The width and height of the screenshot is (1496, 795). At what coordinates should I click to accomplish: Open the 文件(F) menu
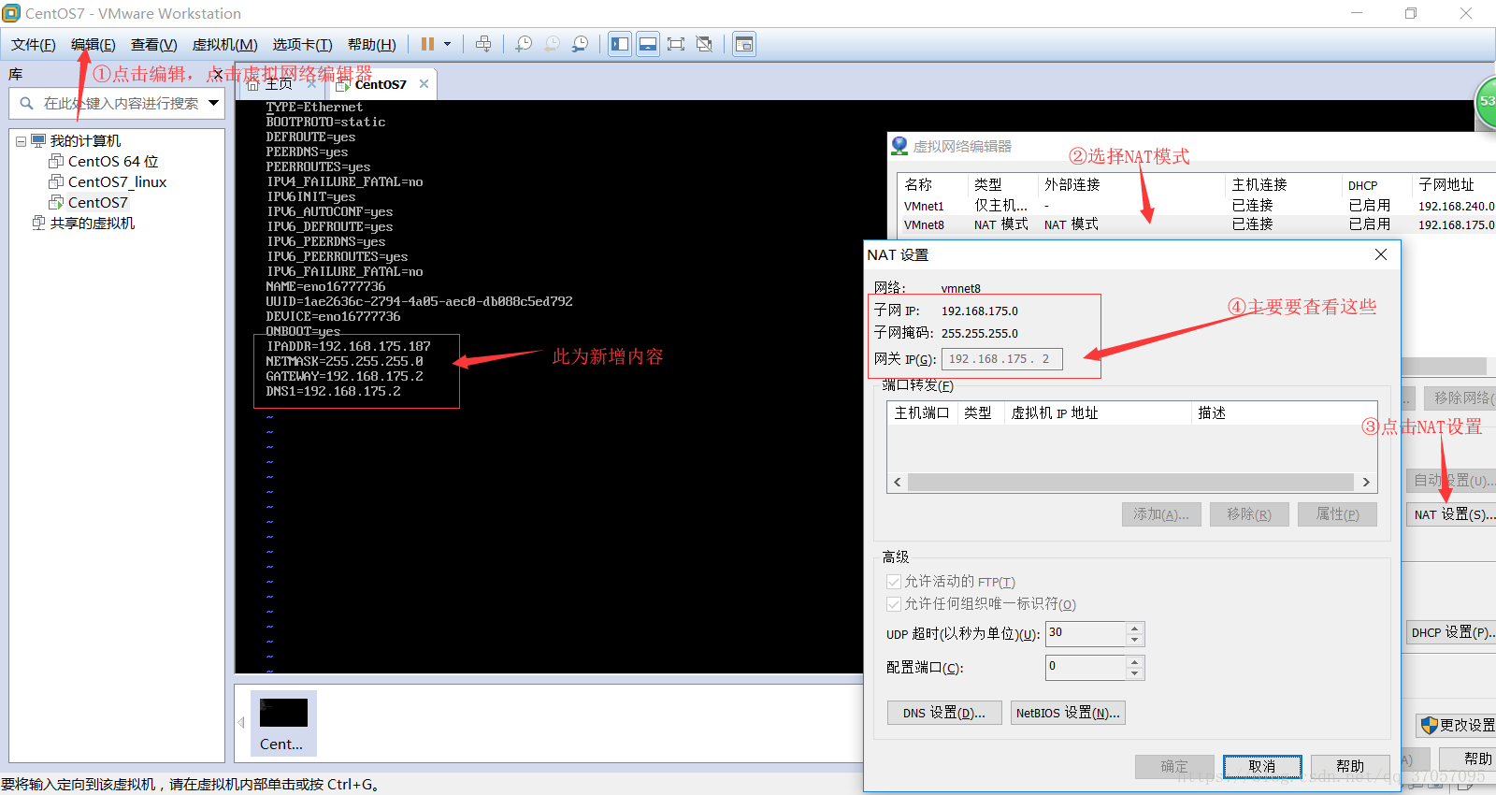[x=33, y=44]
